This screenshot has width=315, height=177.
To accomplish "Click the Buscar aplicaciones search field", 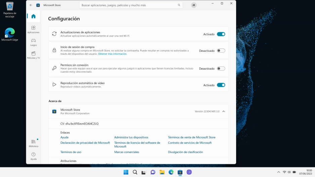I will [131, 5].
